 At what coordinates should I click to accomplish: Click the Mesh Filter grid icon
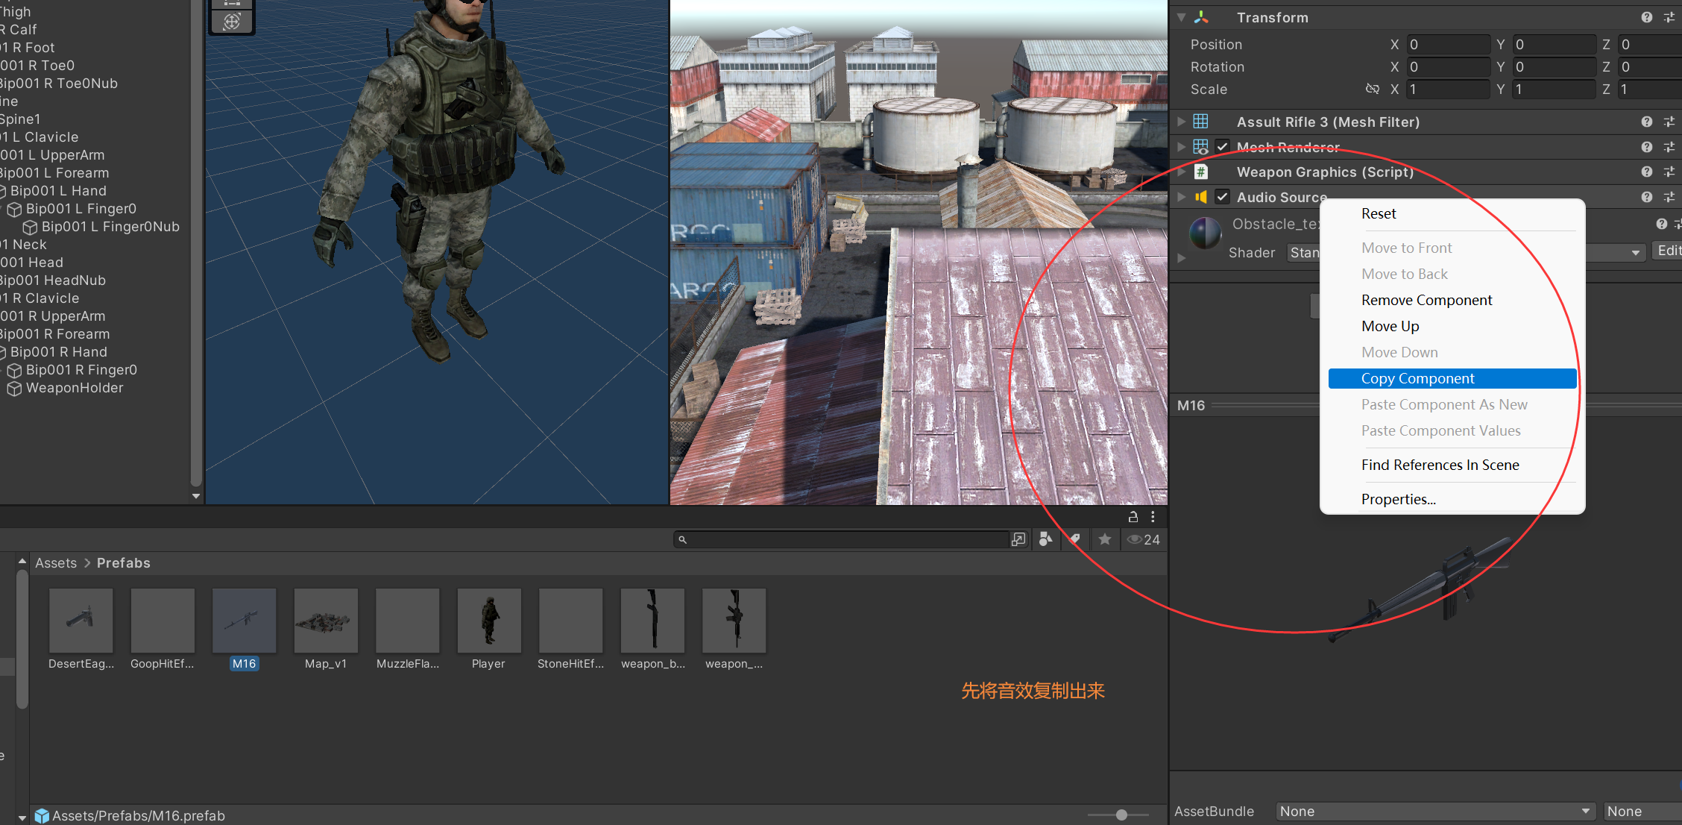click(1201, 121)
